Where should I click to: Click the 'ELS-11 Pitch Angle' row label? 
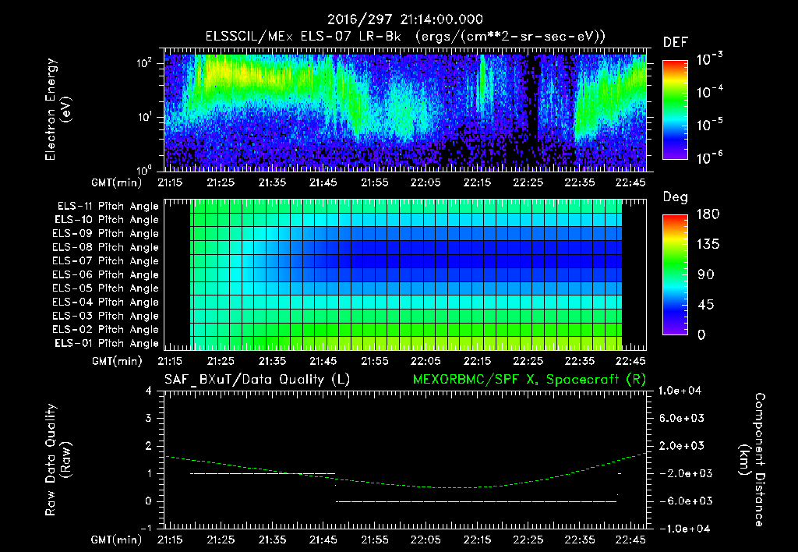pos(108,207)
